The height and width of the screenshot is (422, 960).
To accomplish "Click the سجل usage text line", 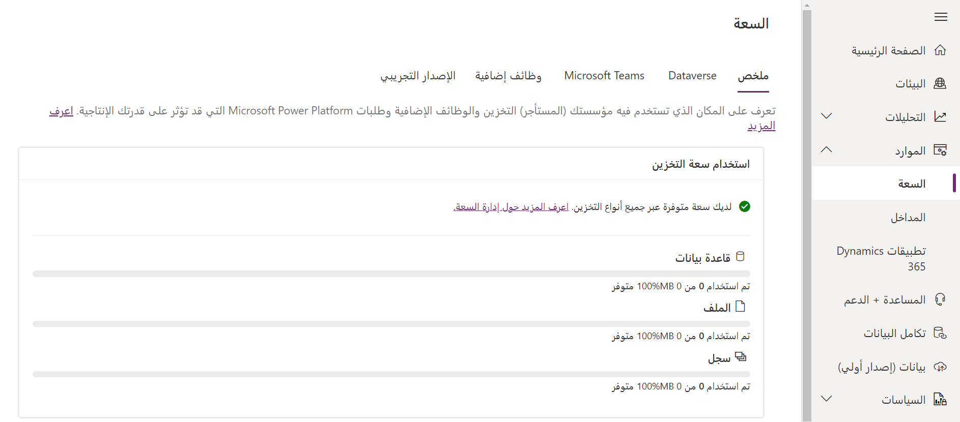I will coord(681,386).
